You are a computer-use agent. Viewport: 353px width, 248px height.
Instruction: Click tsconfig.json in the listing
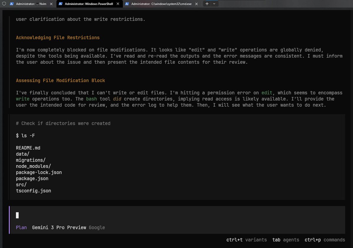click(33, 191)
